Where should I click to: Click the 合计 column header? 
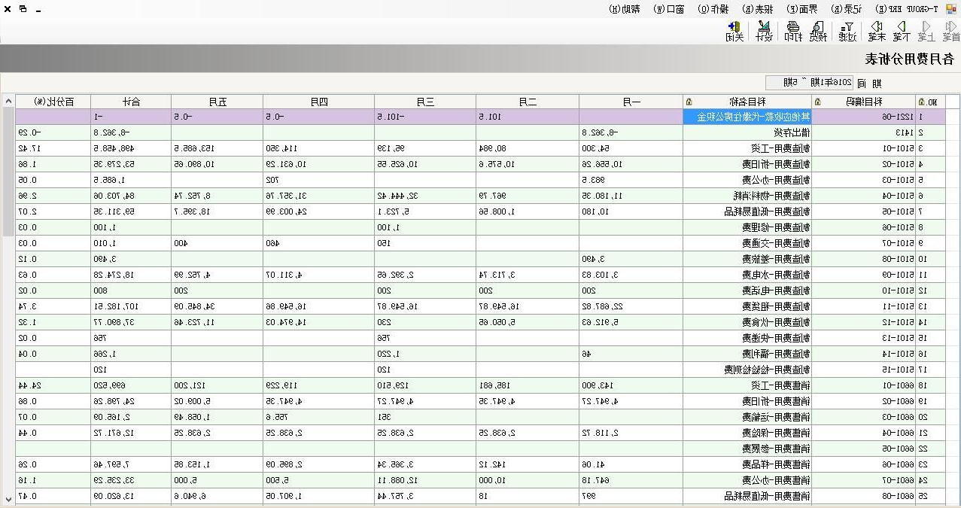click(131, 102)
